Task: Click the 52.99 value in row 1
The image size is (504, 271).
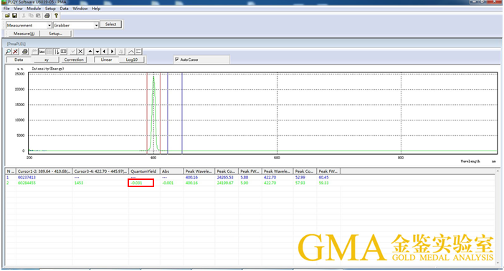Action: (x=300, y=178)
